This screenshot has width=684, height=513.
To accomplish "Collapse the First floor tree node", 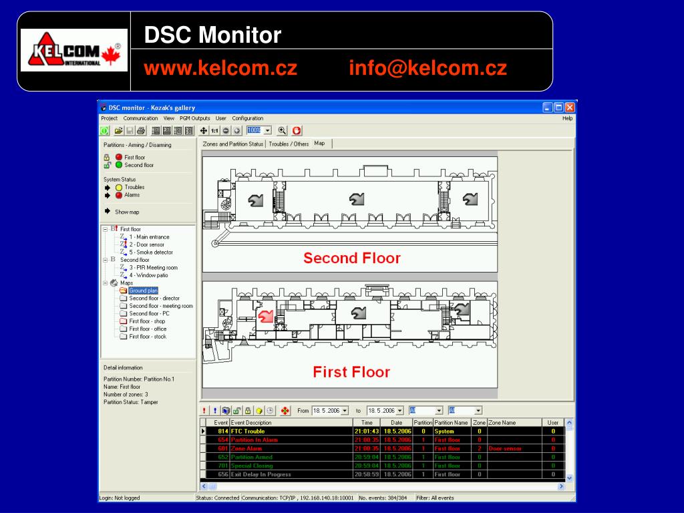I will pyautogui.click(x=105, y=229).
